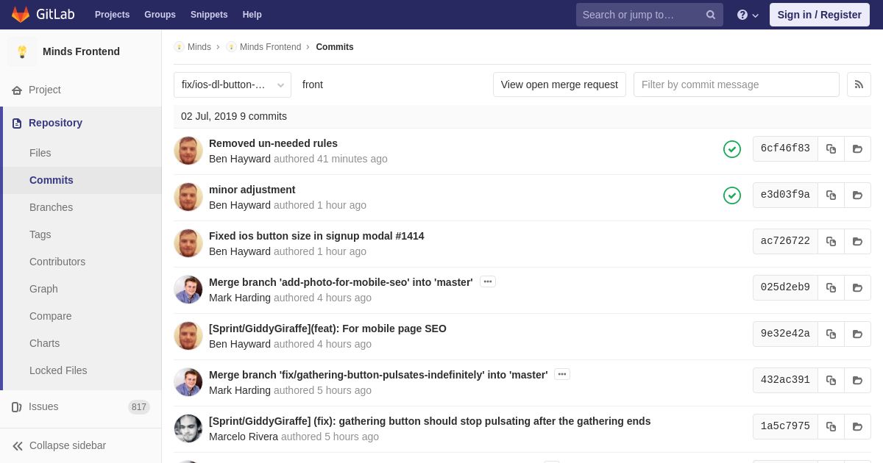The image size is (883, 463).
Task: Copy commit SHA 025d2eb9 to clipboard
Action: click(x=831, y=287)
